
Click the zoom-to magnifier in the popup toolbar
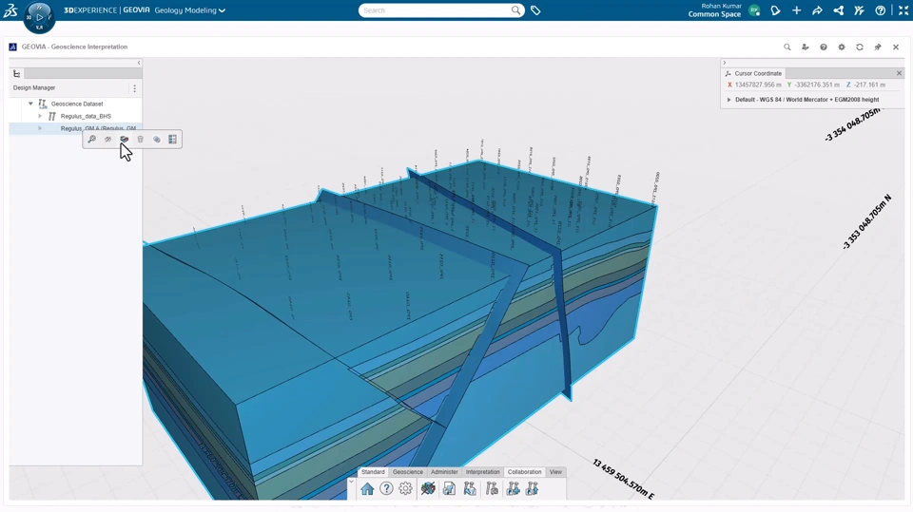click(x=92, y=139)
